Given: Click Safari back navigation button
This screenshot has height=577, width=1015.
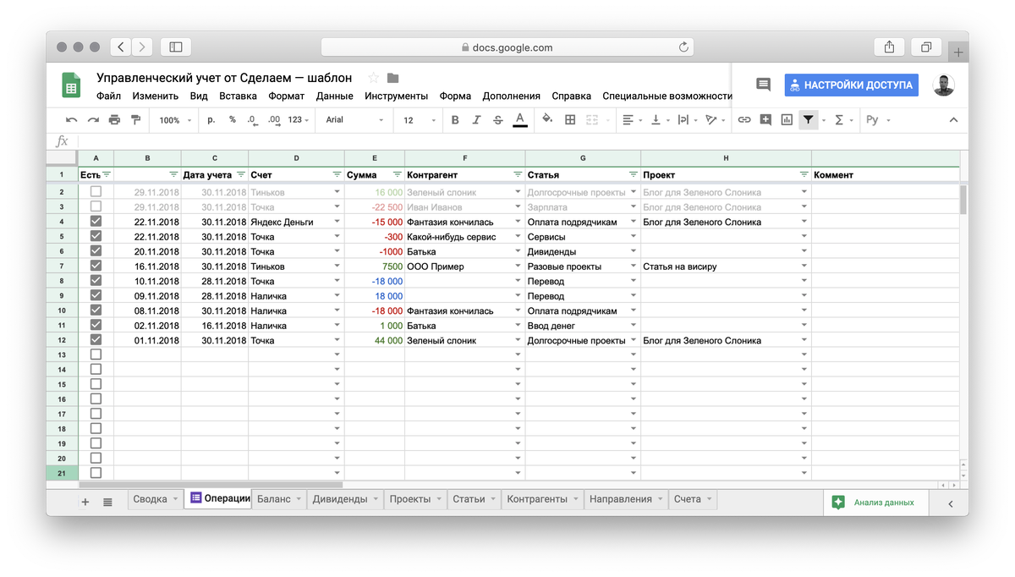Looking at the screenshot, I should (x=122, y=47).
